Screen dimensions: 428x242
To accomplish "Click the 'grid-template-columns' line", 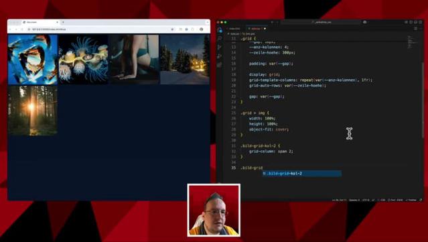I will click(x=311, y=80).
